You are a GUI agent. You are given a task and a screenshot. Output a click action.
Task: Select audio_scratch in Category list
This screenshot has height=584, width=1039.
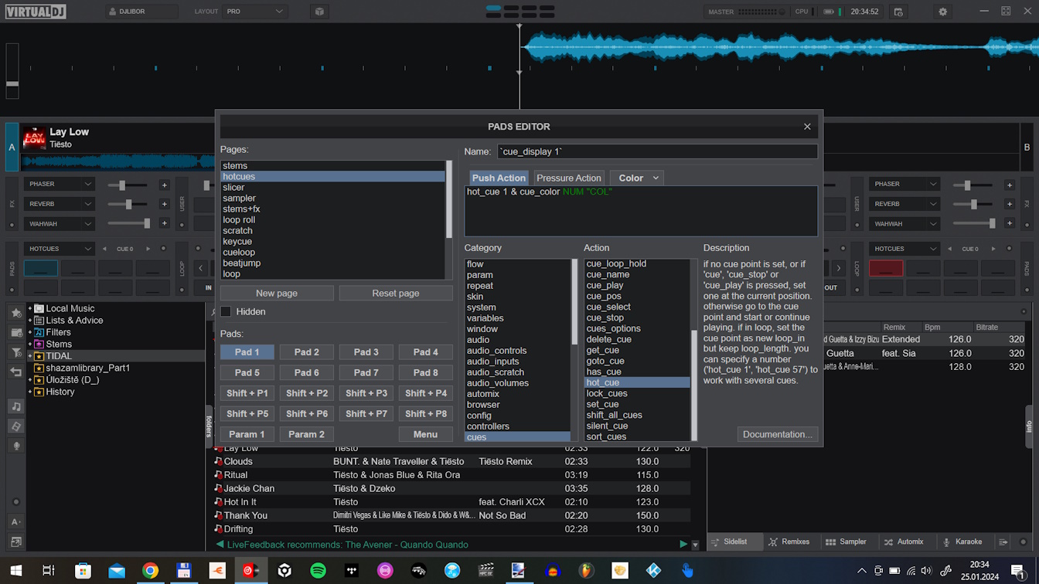click(517, 372)
